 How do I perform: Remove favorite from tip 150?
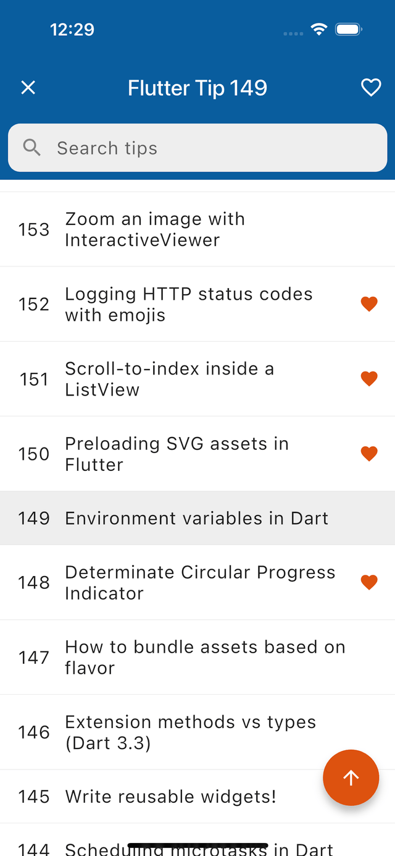369,454
